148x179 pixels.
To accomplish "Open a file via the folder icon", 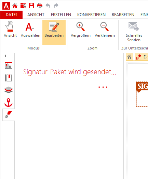I will pos(23,6).
